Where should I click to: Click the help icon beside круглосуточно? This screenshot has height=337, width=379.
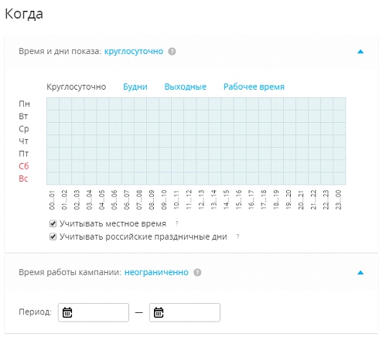172,52
